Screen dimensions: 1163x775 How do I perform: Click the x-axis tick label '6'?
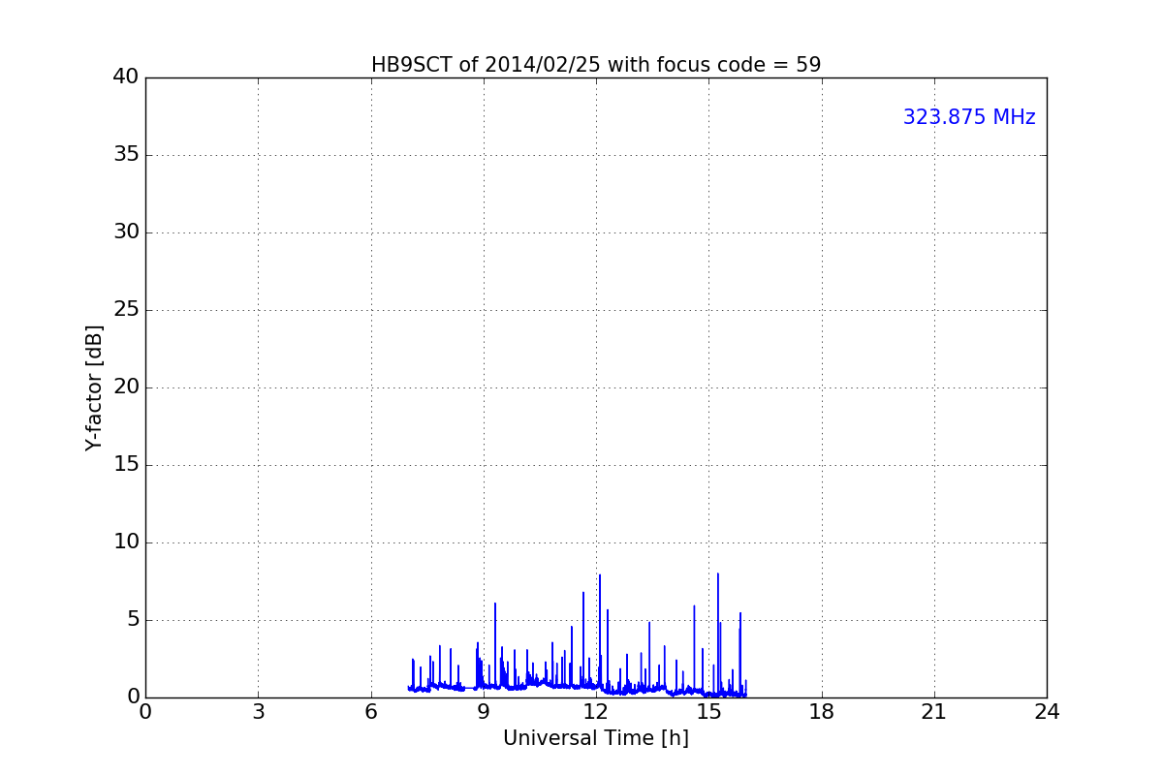coord(371,712)
